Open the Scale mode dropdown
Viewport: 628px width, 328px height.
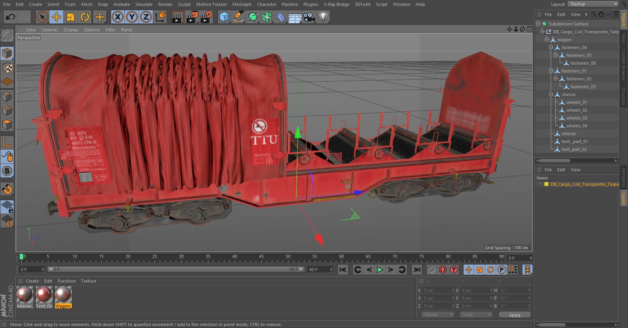coord(476,315)
